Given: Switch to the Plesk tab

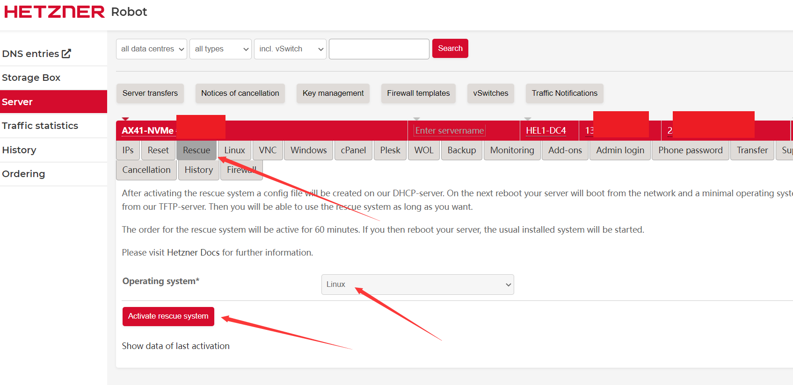Looking at the screenshot, I should point(390,150).
